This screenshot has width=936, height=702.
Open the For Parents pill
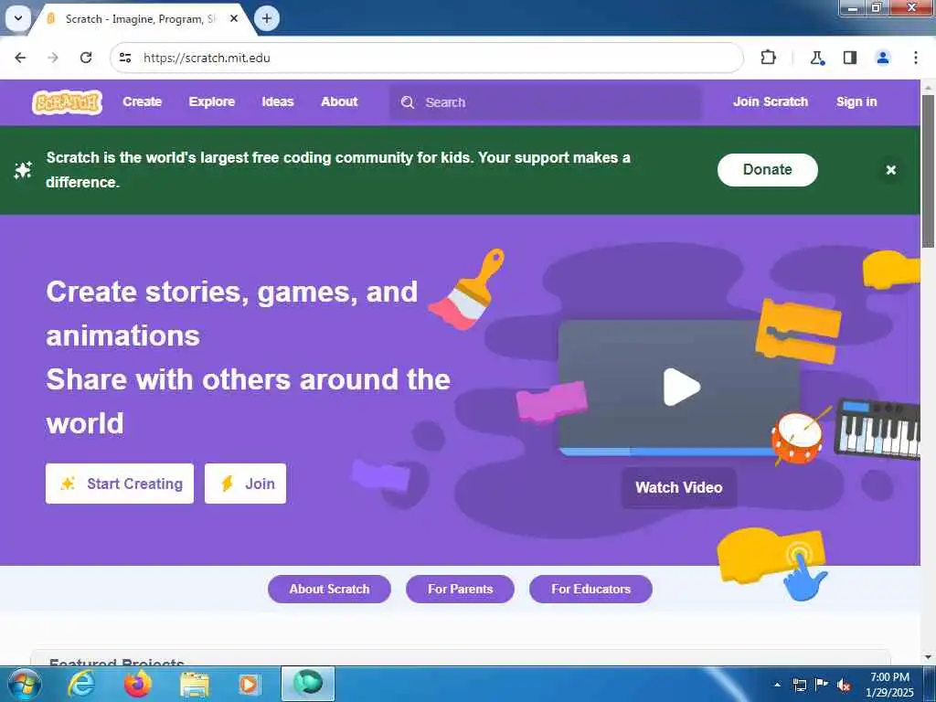pyautogui.click(x=461, y=590)
